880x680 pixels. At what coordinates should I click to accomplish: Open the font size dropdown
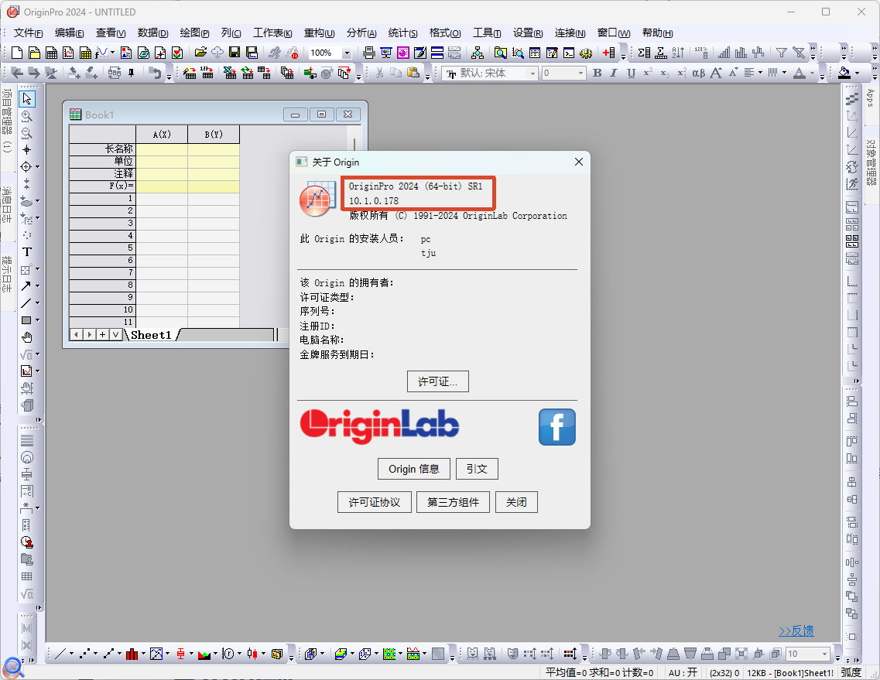581,73
